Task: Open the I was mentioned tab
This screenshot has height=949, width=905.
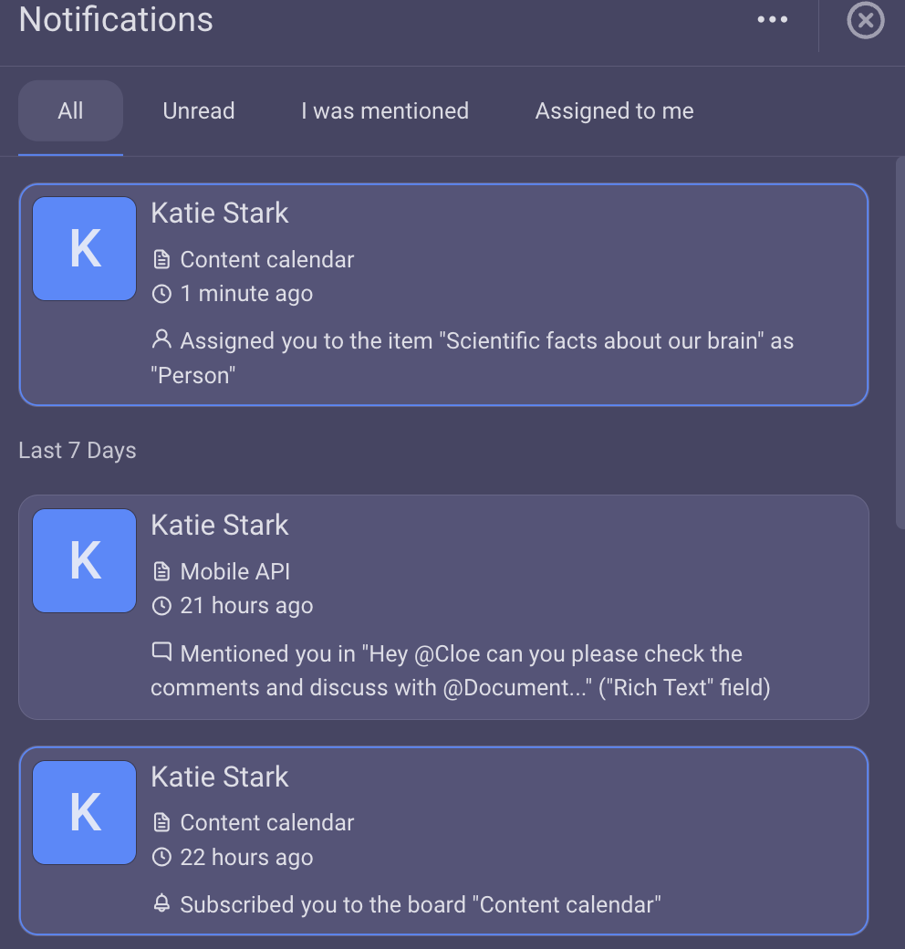Action: pos(385,111)
